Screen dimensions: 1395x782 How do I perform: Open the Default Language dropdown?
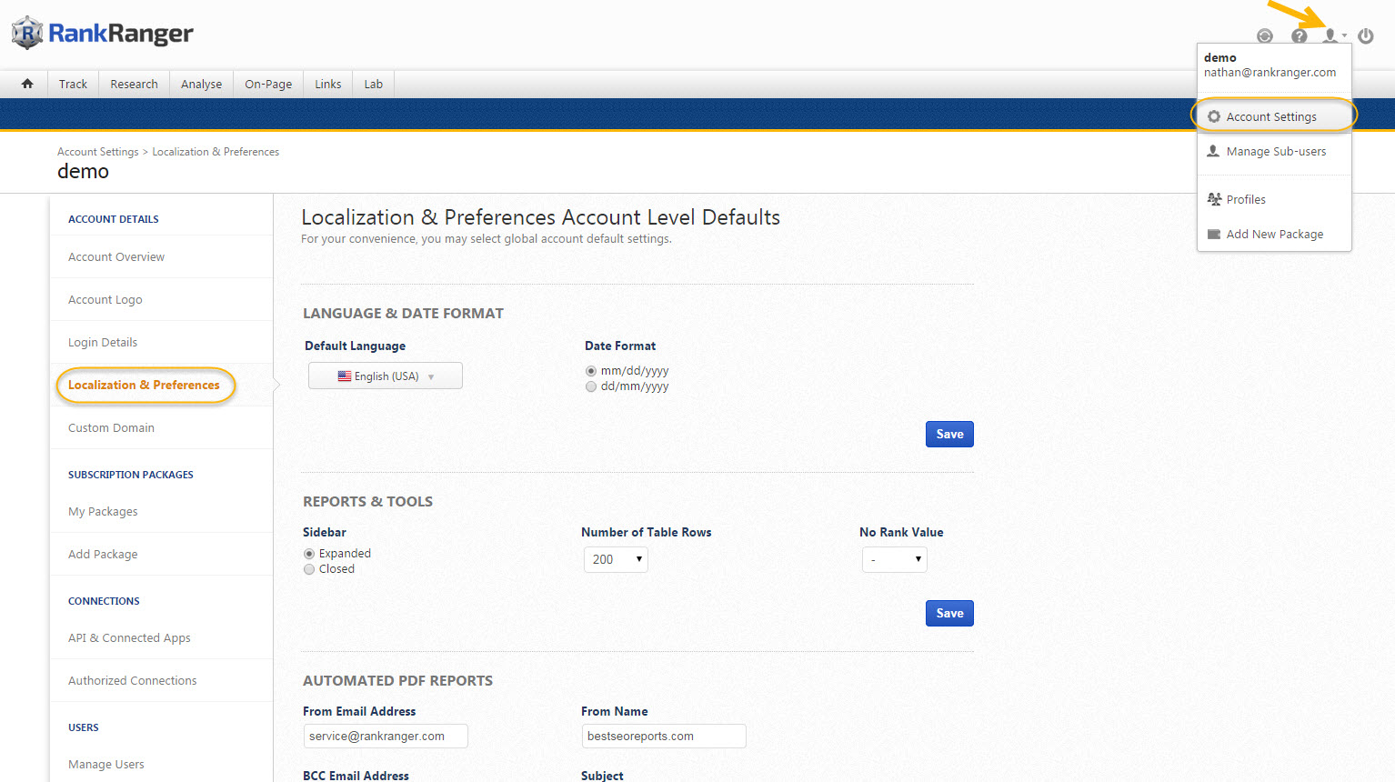click(386, 376)
